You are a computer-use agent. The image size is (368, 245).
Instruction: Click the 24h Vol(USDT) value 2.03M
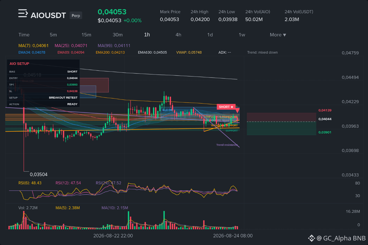click(x=292, y=19)
